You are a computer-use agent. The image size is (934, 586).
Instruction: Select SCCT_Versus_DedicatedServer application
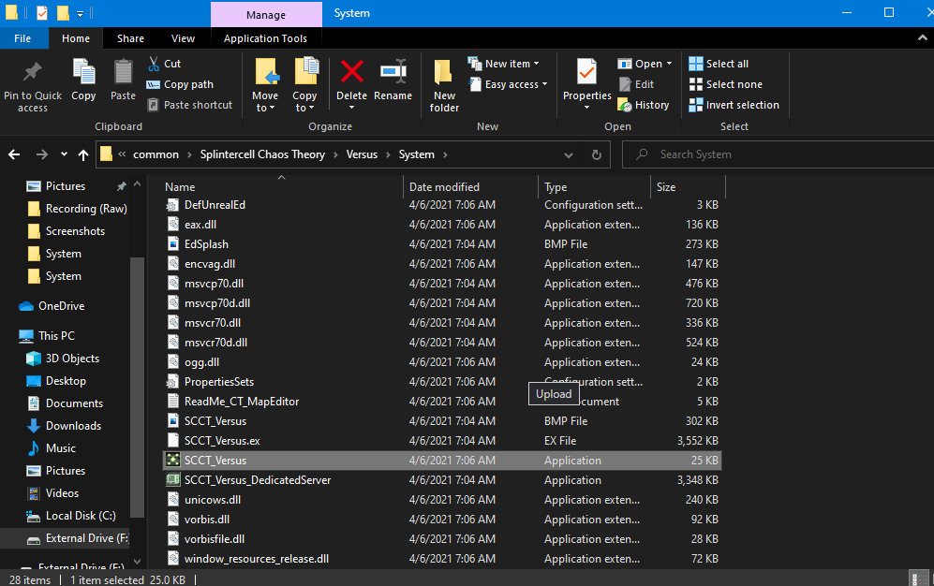(441, 479)
